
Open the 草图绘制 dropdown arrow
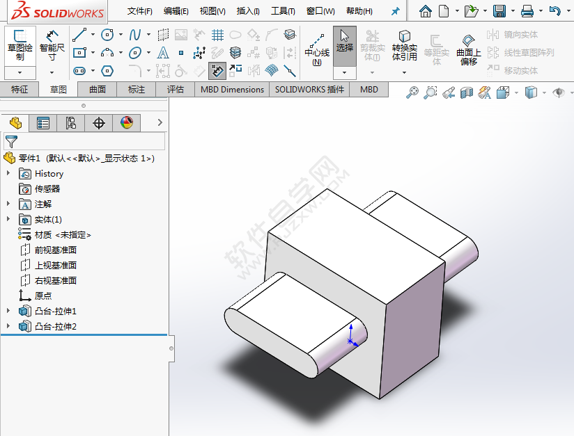point(20,72)
